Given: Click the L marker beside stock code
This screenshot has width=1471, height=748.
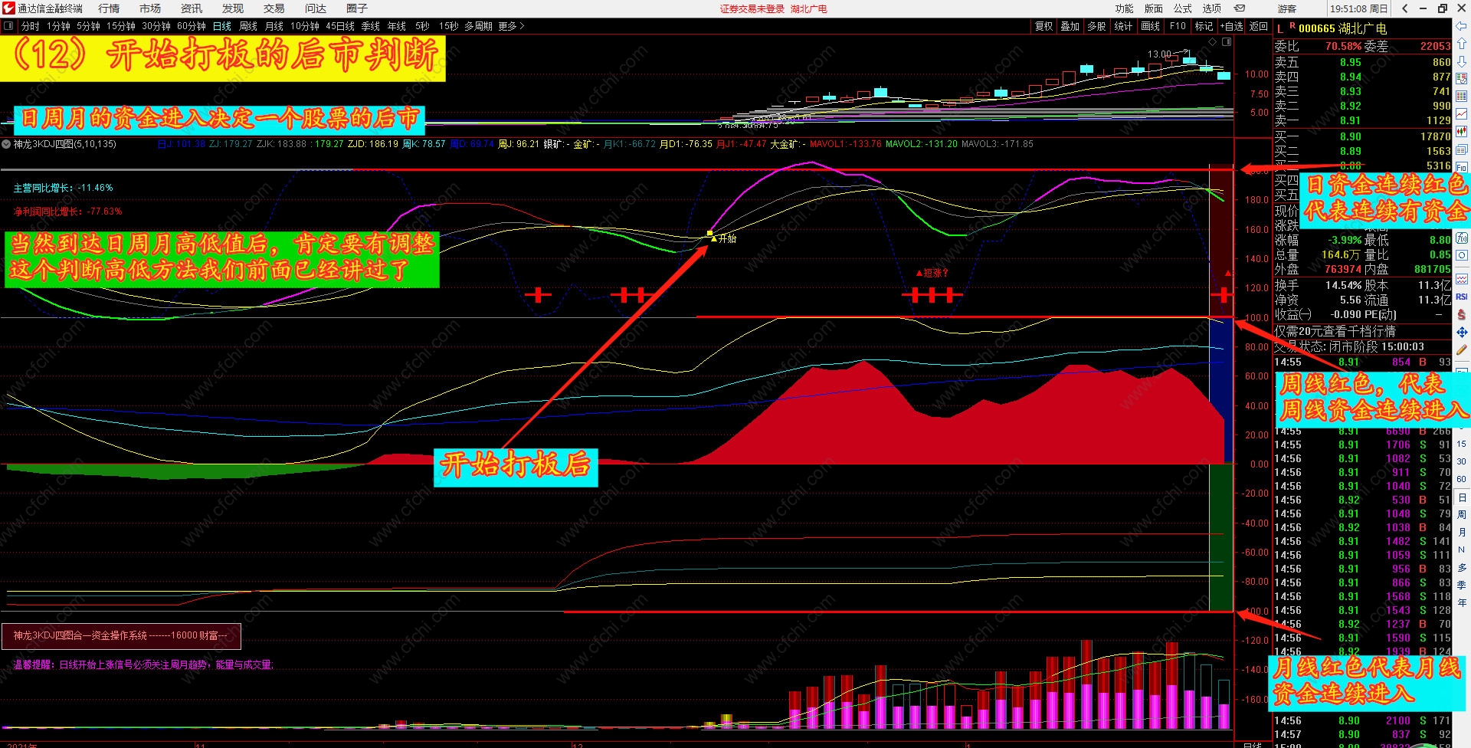Looking at the screenshot, I should 1280,28.
